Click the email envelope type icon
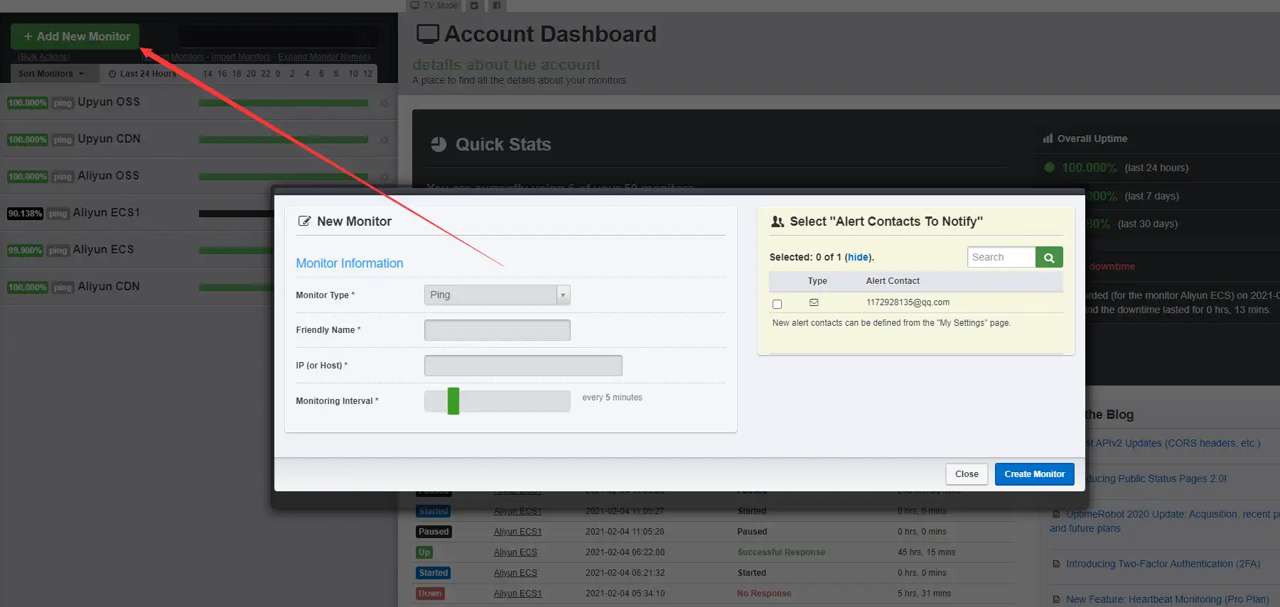 pyautogui.click(x=814, y=302)
